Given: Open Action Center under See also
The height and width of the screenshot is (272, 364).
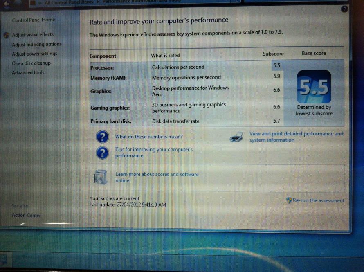Looking at the screenshot, I should (26, 215).
